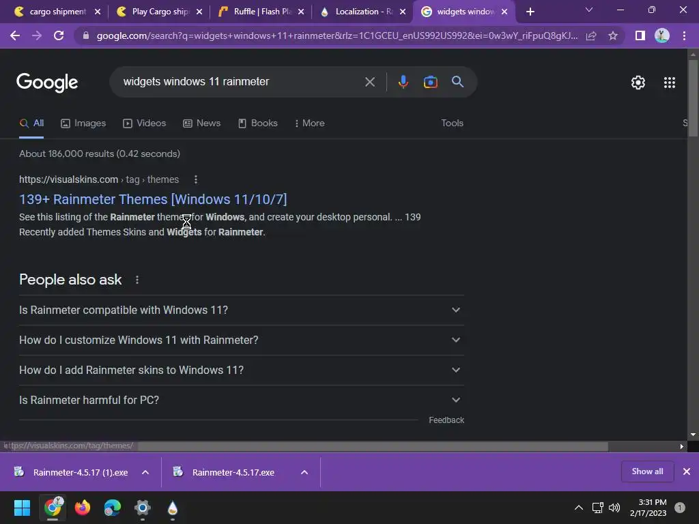Expand 'Is Rainmeter compatible with Windows 11?'
Image resolution: width=699 pixels, height=524 pixels.
point(242,310)
